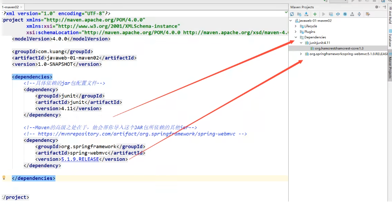Close the 1-maven02 editor tab
The width and height of the screenshot is (392, 207).
[21, 7]
